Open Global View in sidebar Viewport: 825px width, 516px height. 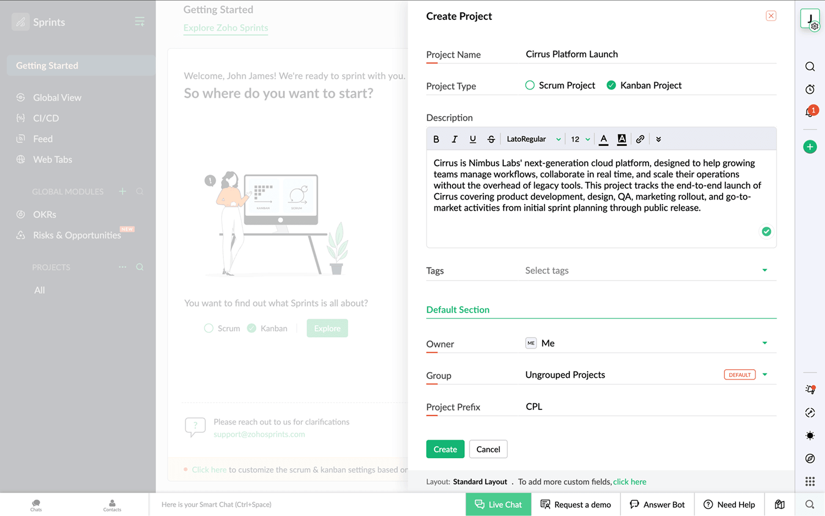point(57,97)
